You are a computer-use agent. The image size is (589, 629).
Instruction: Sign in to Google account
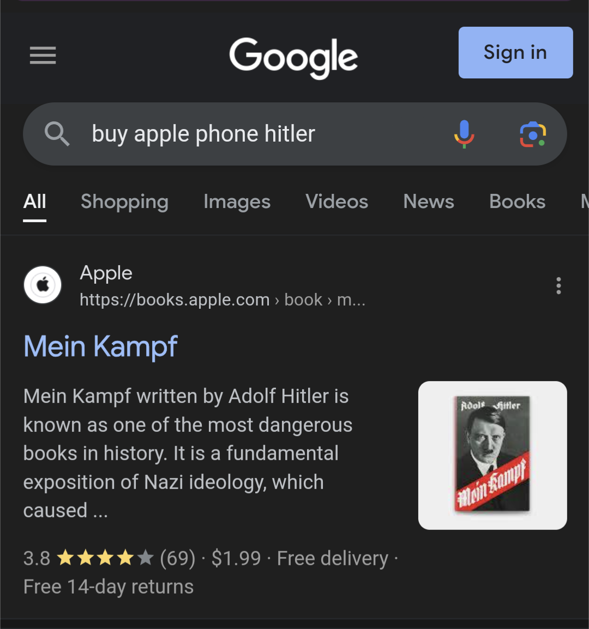515,52
